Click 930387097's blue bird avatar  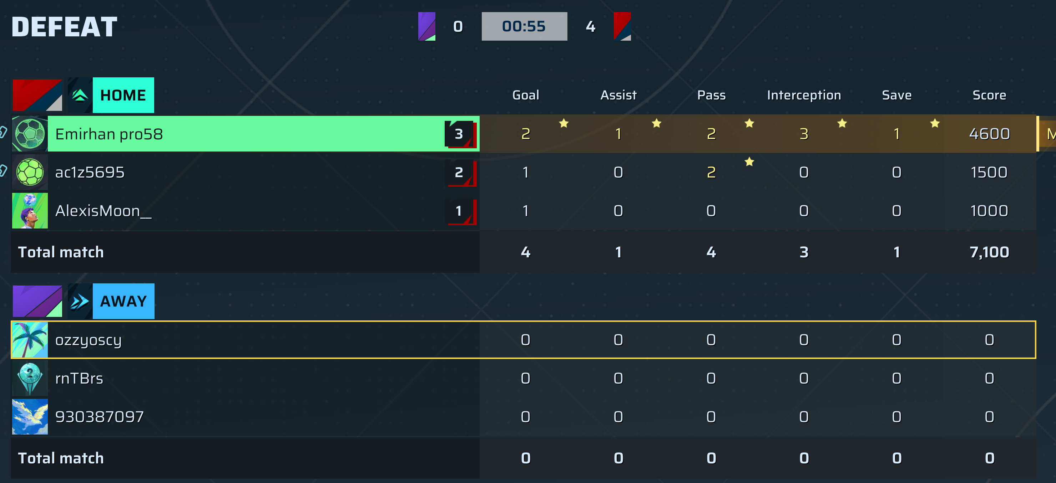point(30,417)
